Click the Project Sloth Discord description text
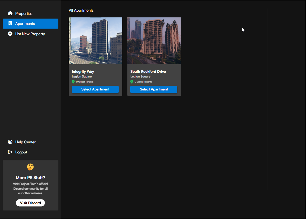The width and height of the screenshot is (306, 219). (x=31, y=189)
